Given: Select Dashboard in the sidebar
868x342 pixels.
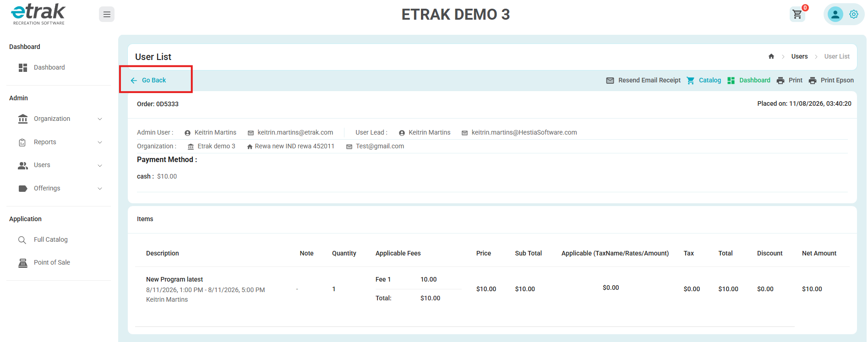Looking at the screenshot, I should (49, 68).
